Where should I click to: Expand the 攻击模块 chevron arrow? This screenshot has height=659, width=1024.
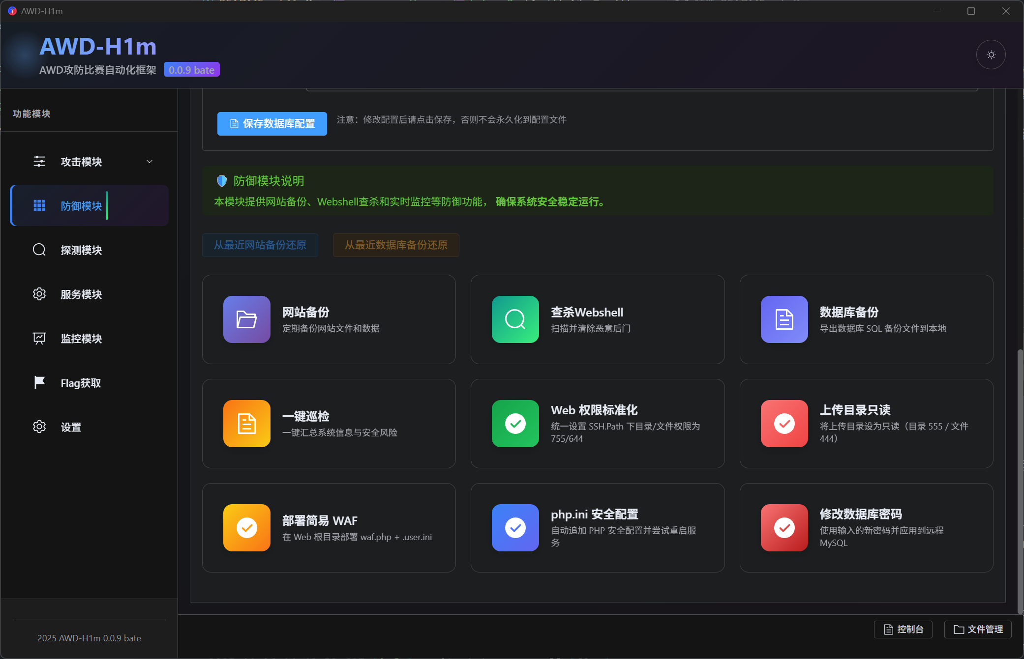(150, 162)
